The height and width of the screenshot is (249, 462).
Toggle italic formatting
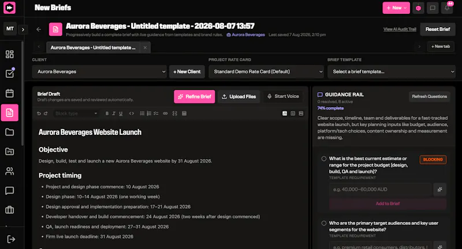pyautogui.click(x=114, y=114)
